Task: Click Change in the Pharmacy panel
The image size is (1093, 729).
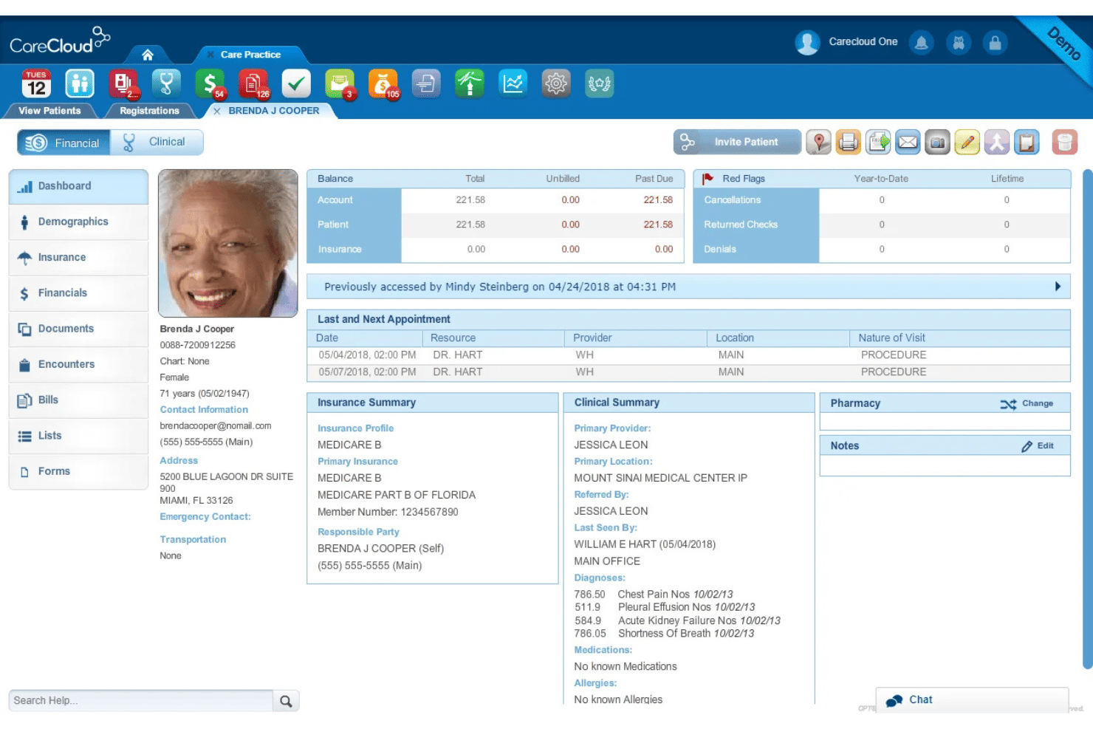Action: pyautogui.click(x=1027, y=403)
